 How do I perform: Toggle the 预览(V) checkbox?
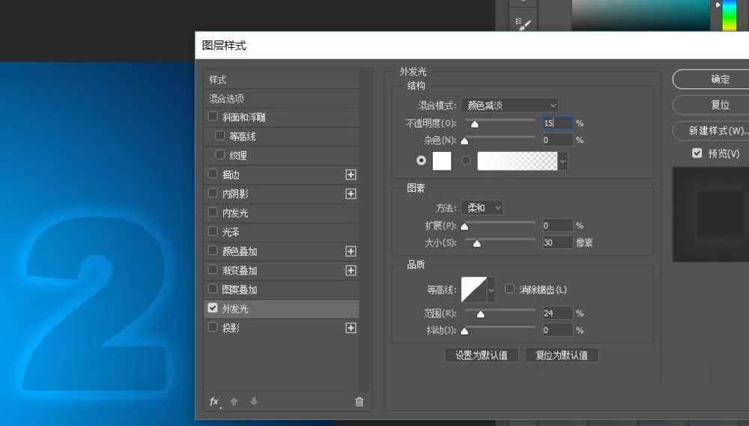pyautogui.click(x=697, y=153)
